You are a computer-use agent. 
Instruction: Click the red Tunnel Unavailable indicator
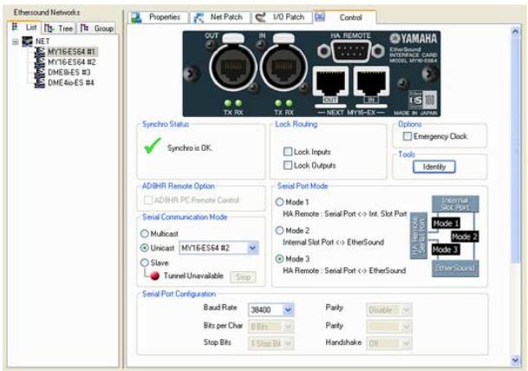point(155,276)
